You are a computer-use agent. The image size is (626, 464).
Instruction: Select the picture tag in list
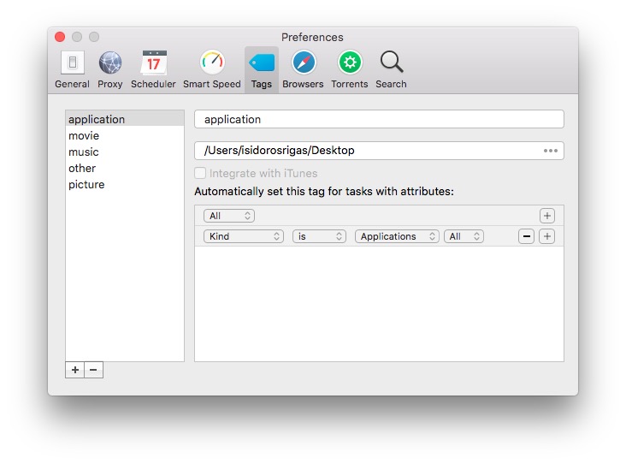click(x=86, y=184)
